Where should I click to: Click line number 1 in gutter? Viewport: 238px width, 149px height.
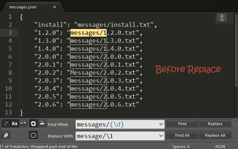[10, 17]
